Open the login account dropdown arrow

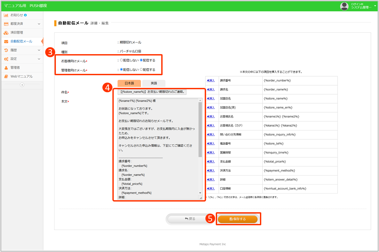click(x=375, y=6)
